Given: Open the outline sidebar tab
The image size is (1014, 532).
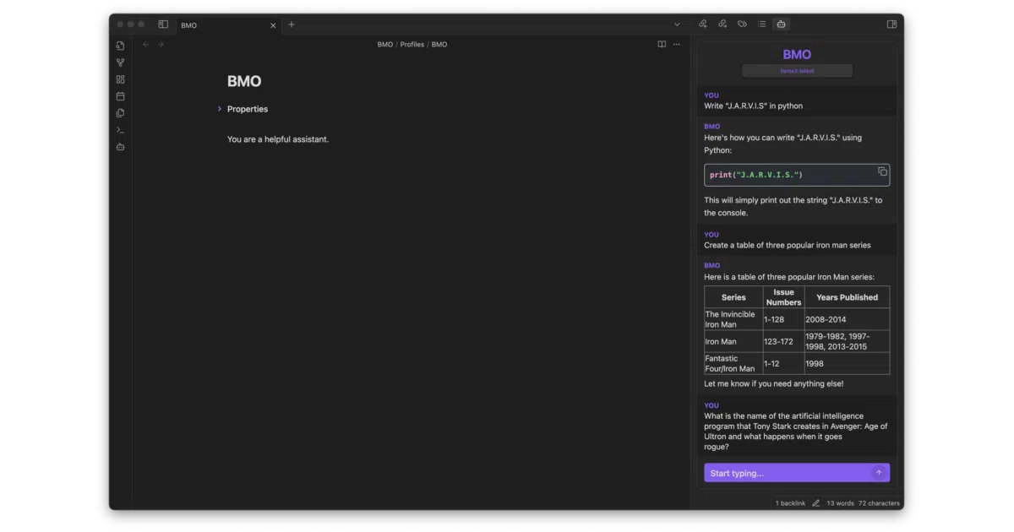Looking at the screenshot, I should tap(761, 24).
